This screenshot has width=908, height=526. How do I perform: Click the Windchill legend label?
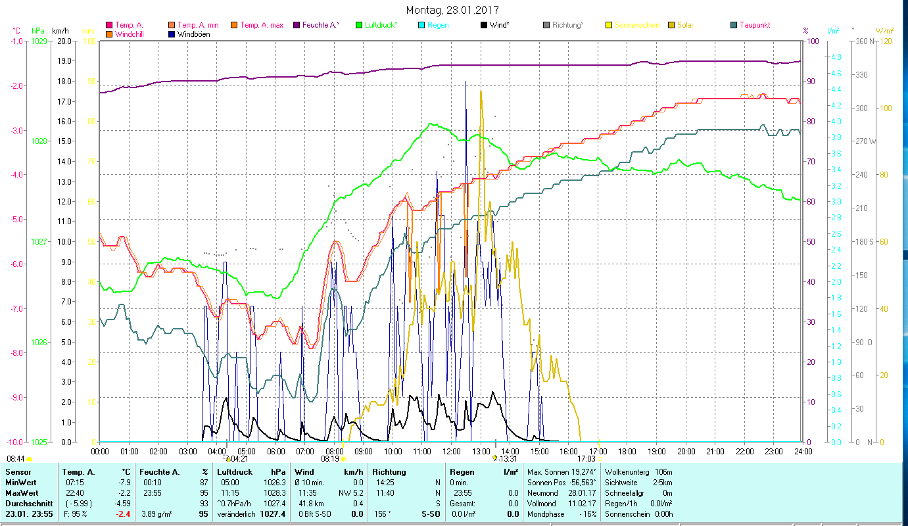tap(130, 34)
